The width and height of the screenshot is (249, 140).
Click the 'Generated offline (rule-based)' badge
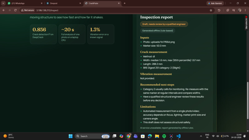tap(158, 31)
